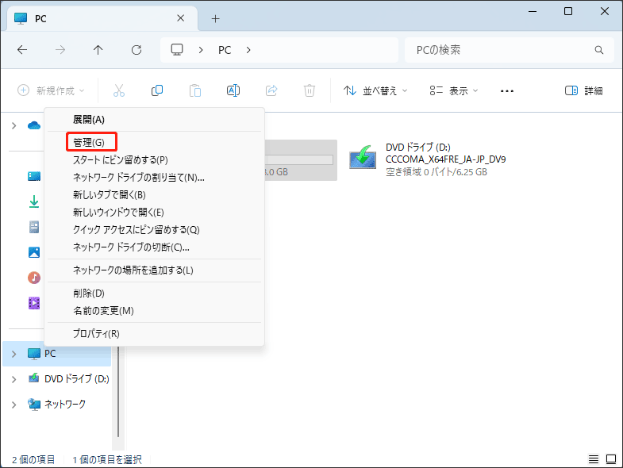The image size is (623, 468).
Task: Click the Share icon in toolbar
Action: click(x=271, y=90)
